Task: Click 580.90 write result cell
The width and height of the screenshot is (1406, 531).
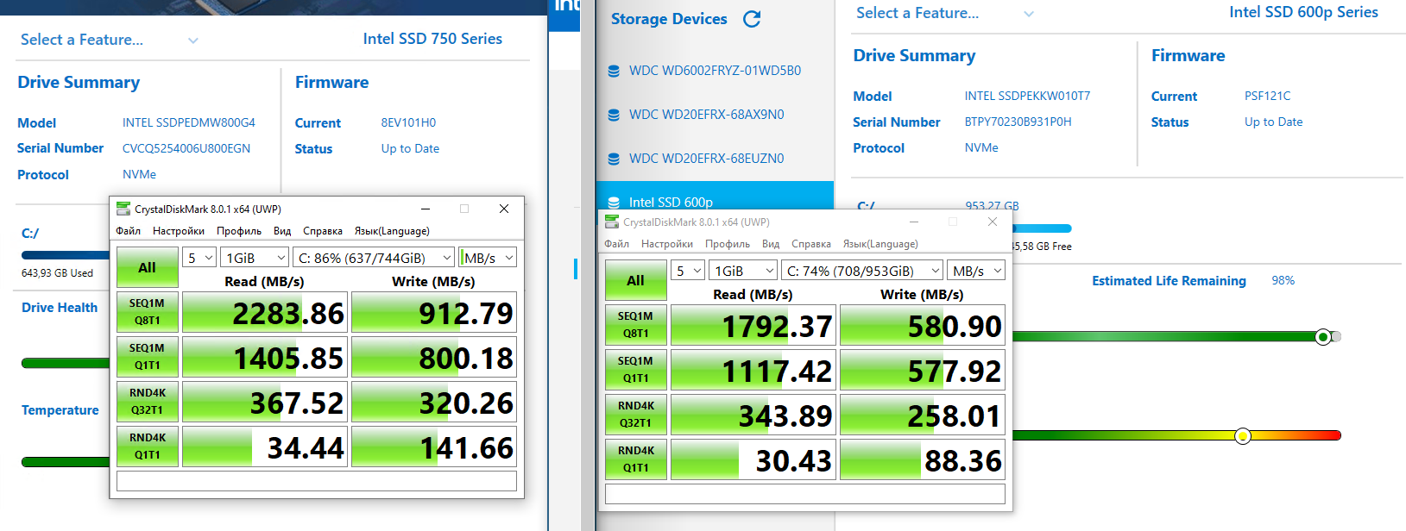Action: point(923,325)
